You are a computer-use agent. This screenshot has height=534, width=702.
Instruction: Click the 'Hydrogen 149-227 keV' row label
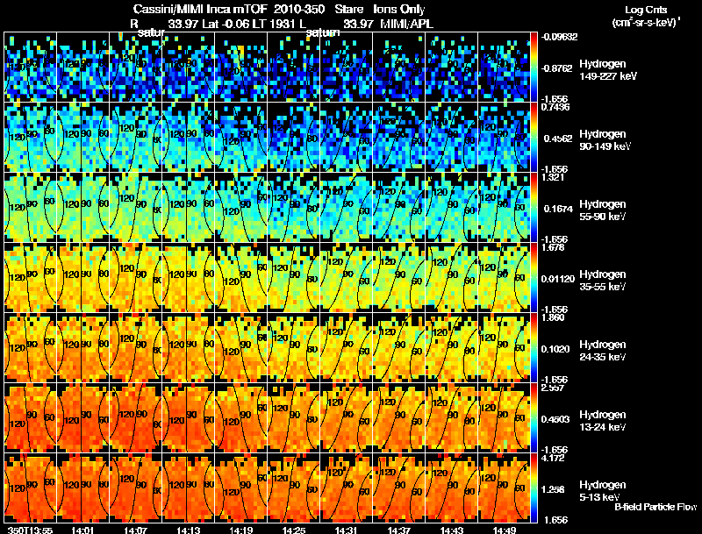tap(608, 70)
